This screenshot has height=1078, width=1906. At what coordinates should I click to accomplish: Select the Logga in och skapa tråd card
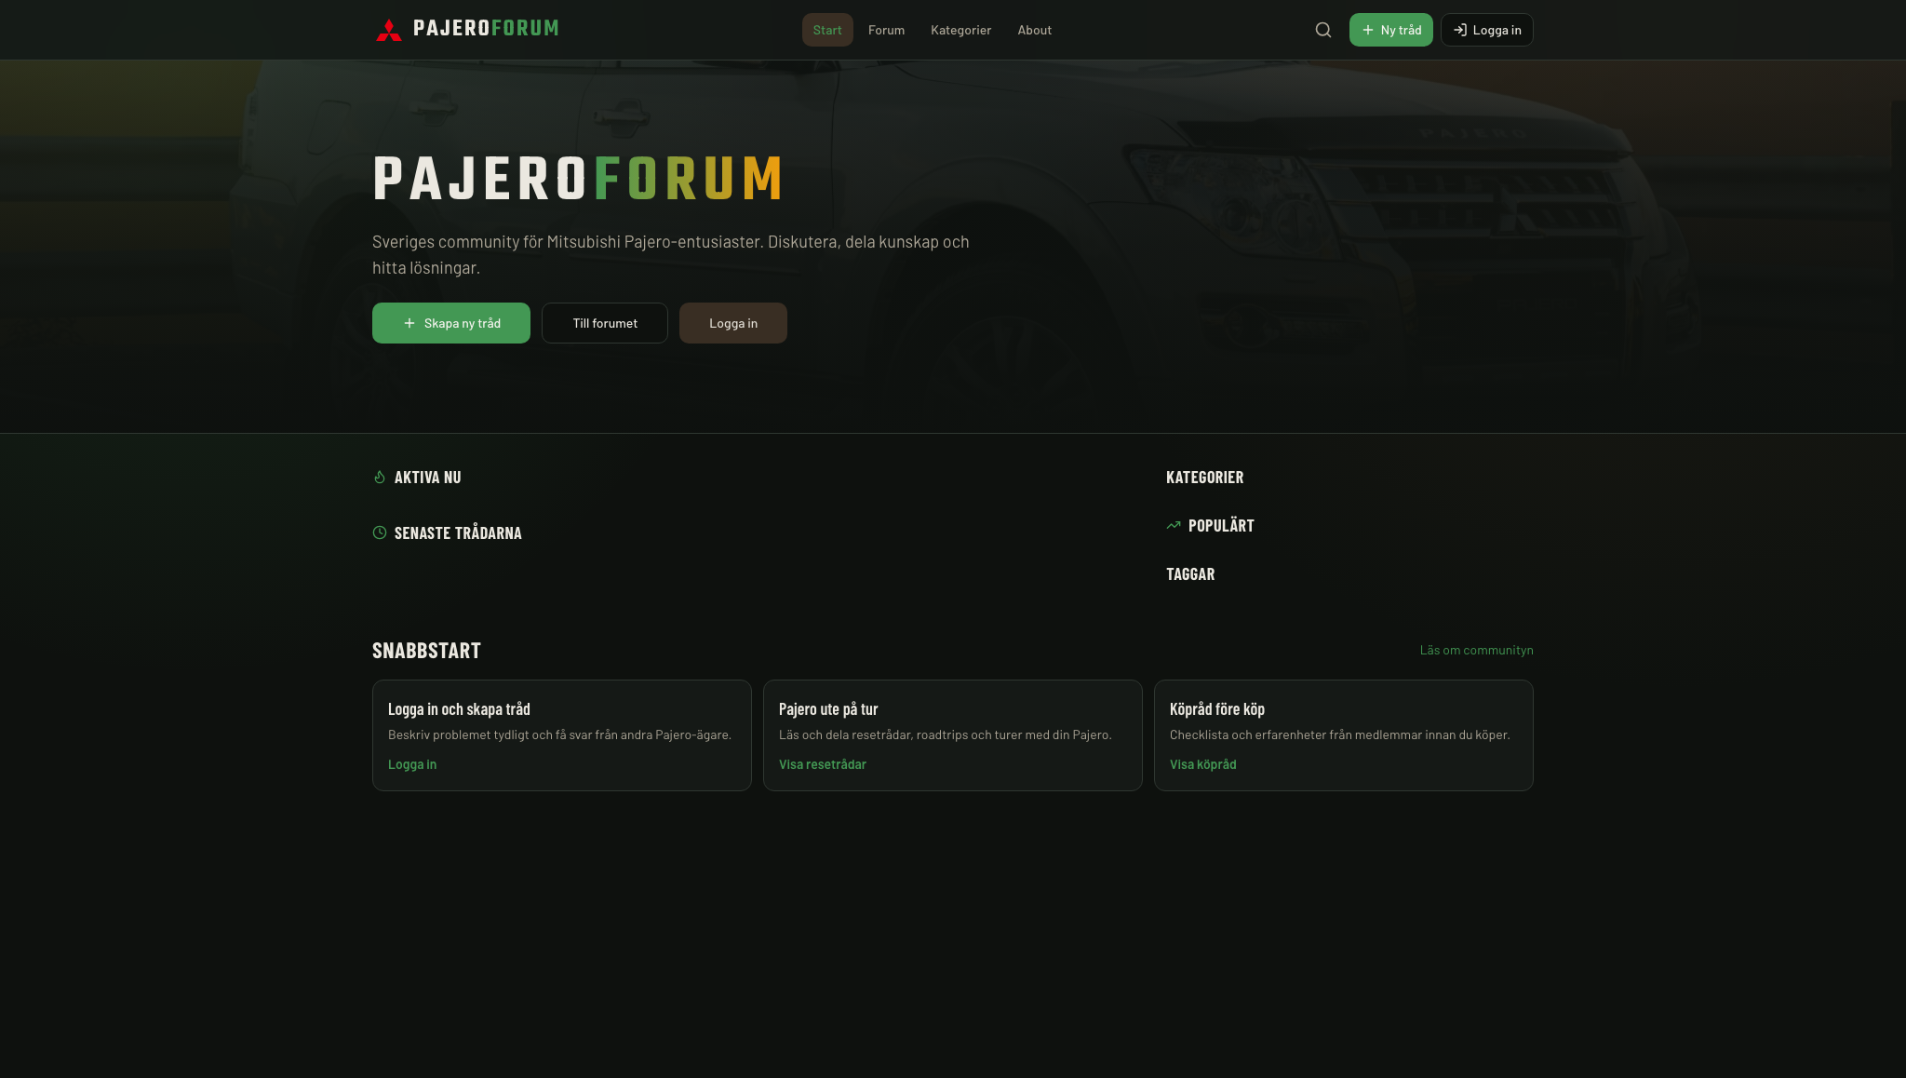[x=562, y=735]
